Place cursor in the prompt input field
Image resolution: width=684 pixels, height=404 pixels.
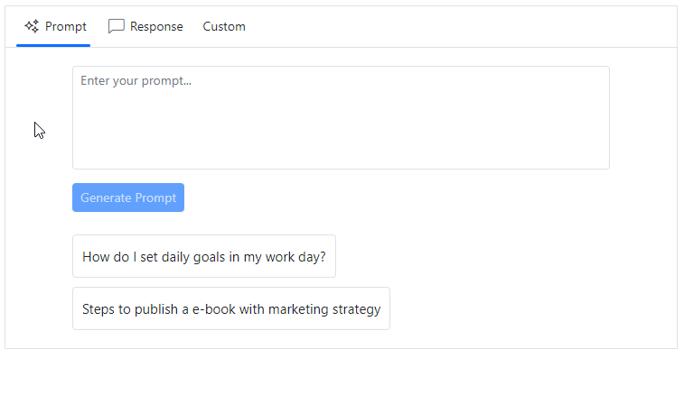341,117
